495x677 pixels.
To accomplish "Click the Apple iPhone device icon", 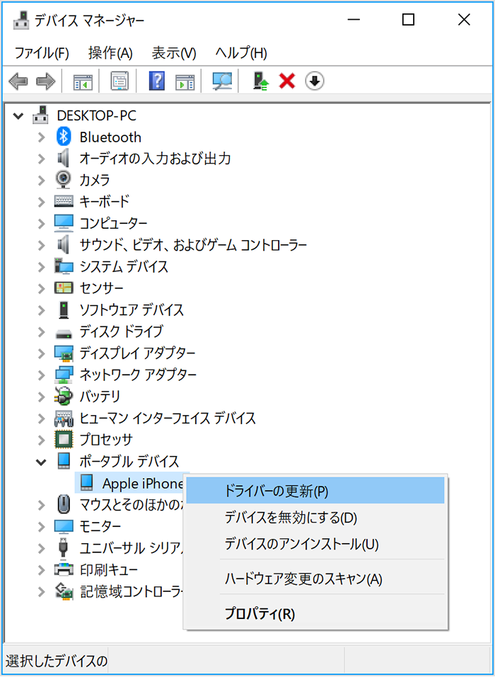I will [87, 483].
